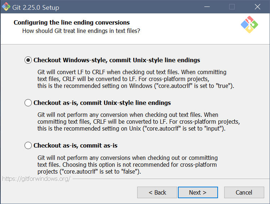Click the large Git logo in header
270x204 pixels.
tap(249, 25)
